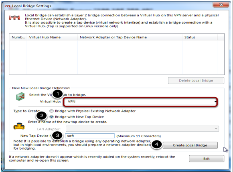Click the 'Local Bridge Settings' window title

(32, 6)
